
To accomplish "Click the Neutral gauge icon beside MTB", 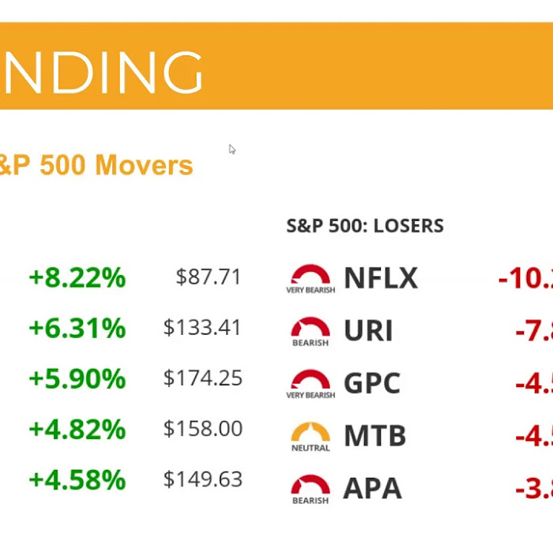I will coord(310,434).
